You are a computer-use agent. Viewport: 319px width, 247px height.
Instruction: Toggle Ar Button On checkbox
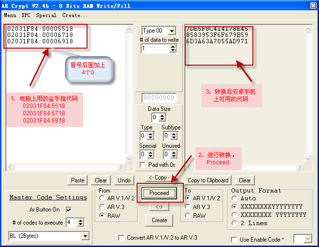69,210
